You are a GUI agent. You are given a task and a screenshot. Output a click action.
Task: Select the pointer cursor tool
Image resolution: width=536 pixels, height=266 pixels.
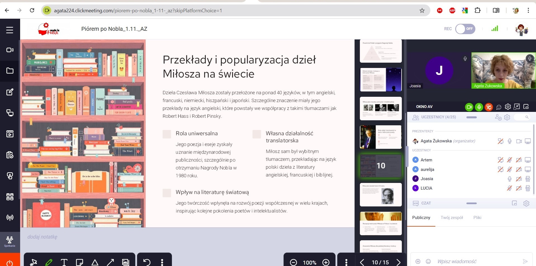point(34,262)
